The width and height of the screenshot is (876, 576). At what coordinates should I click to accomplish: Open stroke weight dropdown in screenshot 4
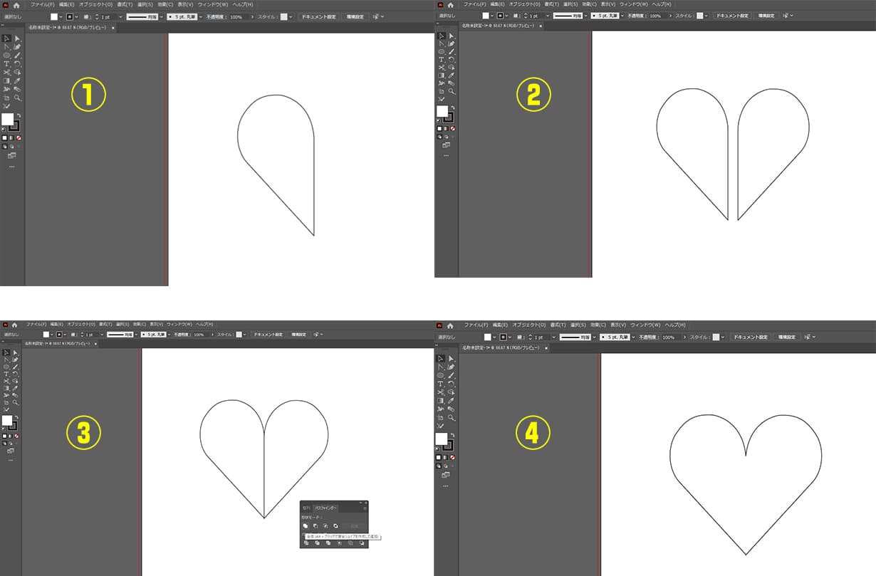553,337
